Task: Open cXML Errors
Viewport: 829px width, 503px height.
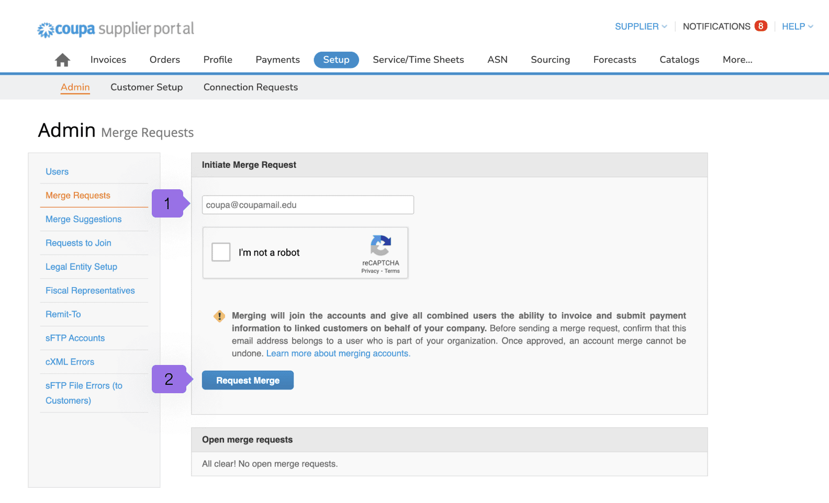Action: tap(70, 362)
